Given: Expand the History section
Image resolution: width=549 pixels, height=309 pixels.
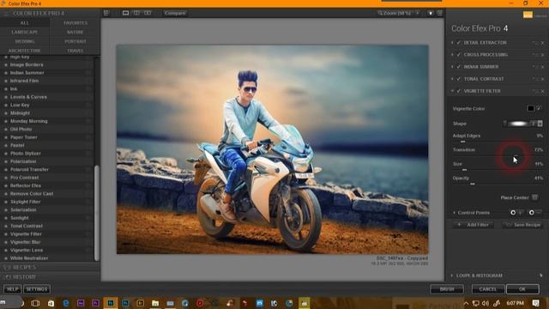Looking at the screenshot, I should tap(50, 277).
